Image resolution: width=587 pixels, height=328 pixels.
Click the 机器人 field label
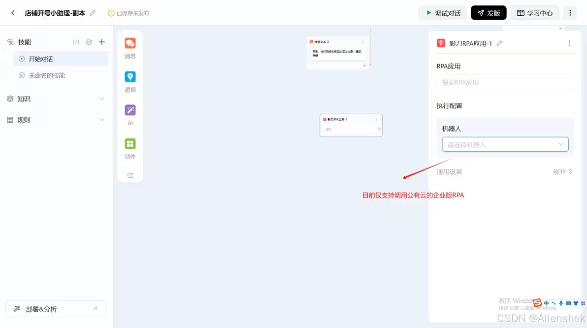pos(452,129)
